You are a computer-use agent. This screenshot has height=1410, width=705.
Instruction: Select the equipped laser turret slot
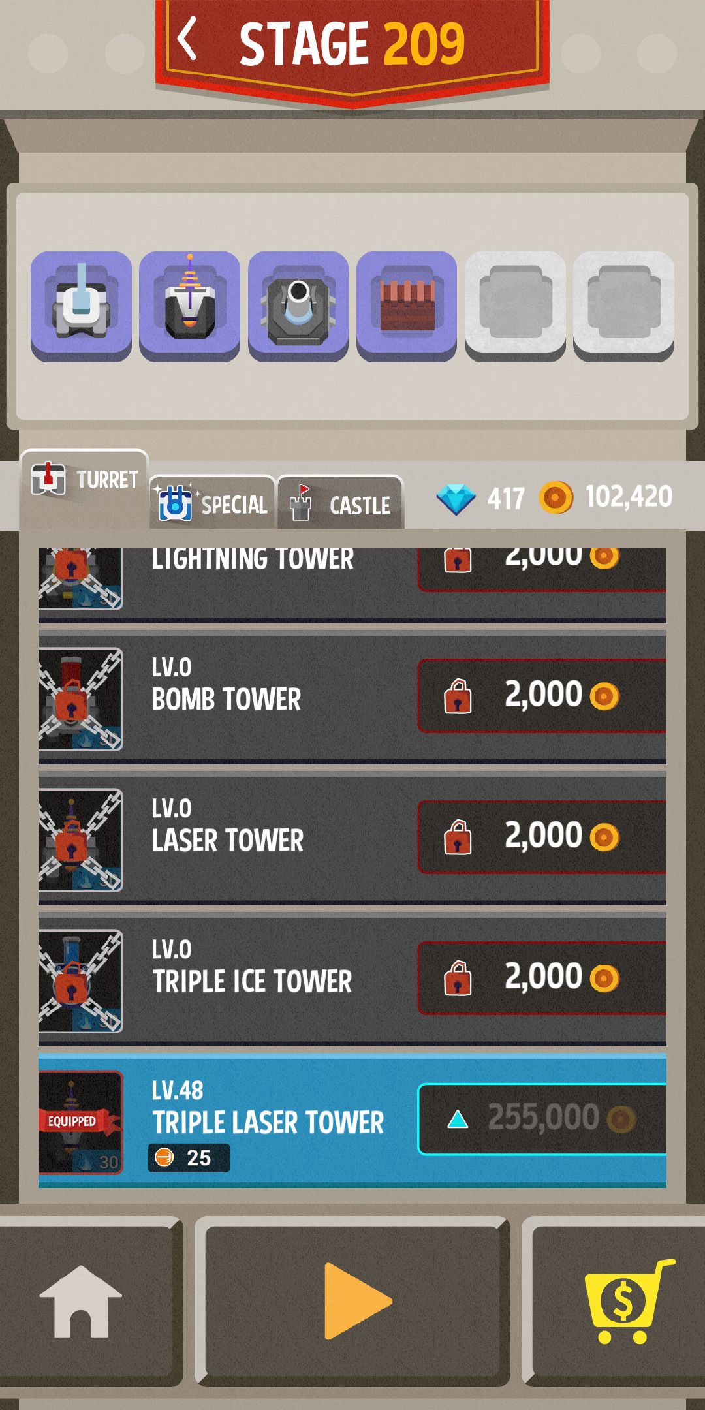[x=189, y=305]
